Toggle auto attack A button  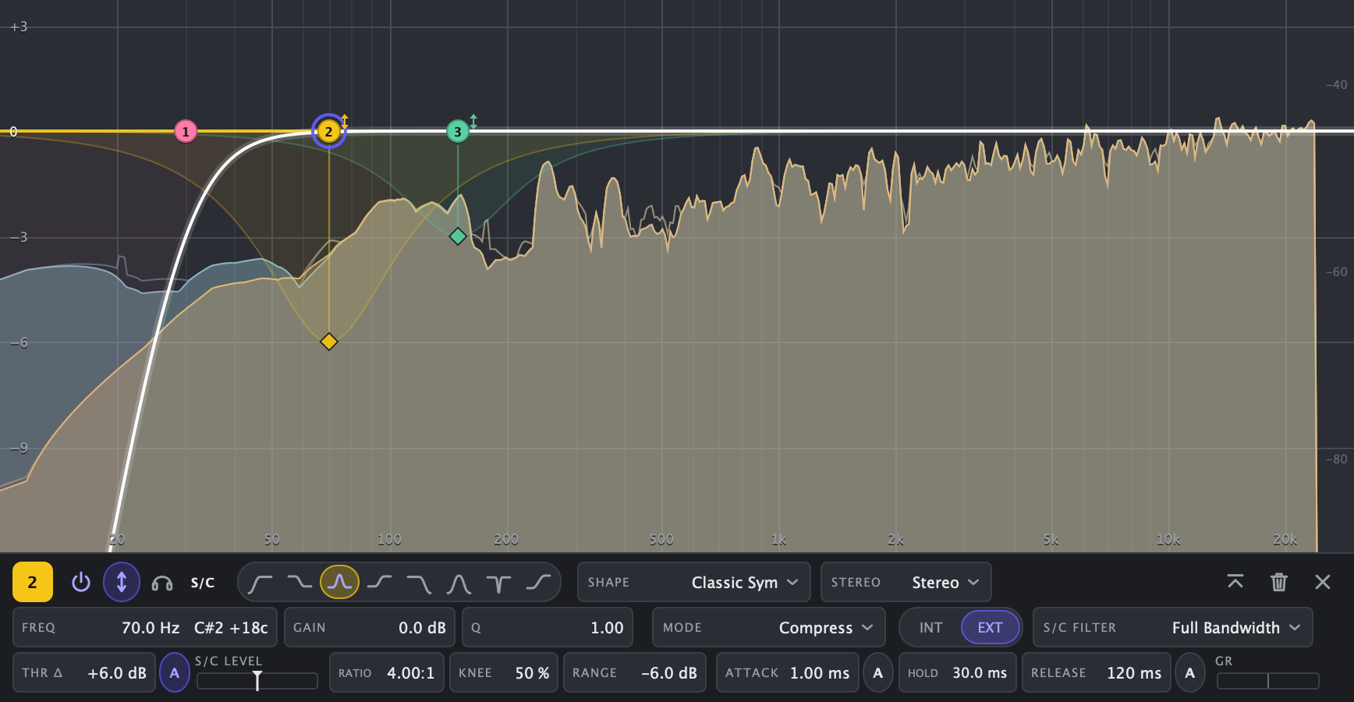[878, 673]
